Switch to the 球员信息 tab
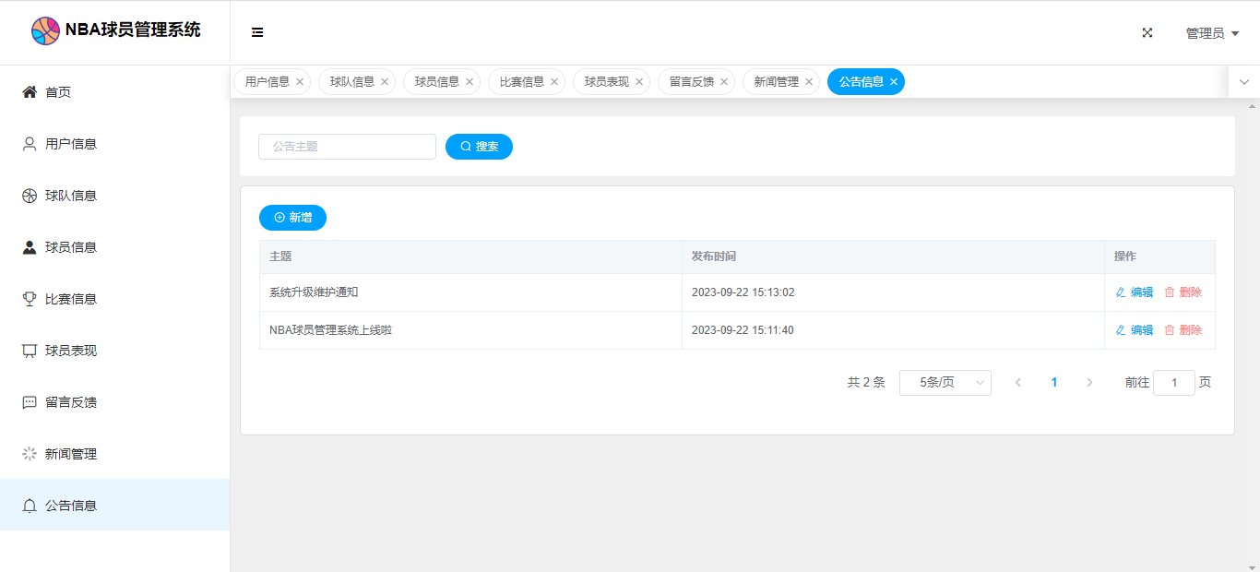Screen dimensions: 1260x572 point(436,82)
